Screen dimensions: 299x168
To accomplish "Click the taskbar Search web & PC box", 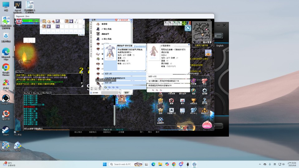I will pyautogui.click(x=126, y=164).
